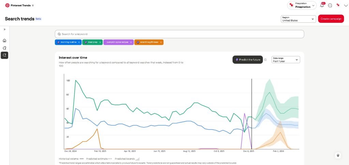Open the second sidebar icon below Home
This screenshot has height=165, width=349.
point(4,48)
